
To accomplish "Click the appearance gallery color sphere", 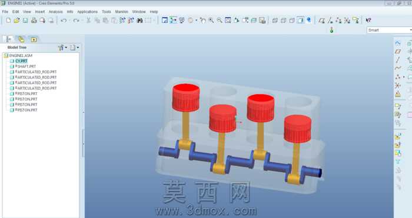I will pos(191,20).
